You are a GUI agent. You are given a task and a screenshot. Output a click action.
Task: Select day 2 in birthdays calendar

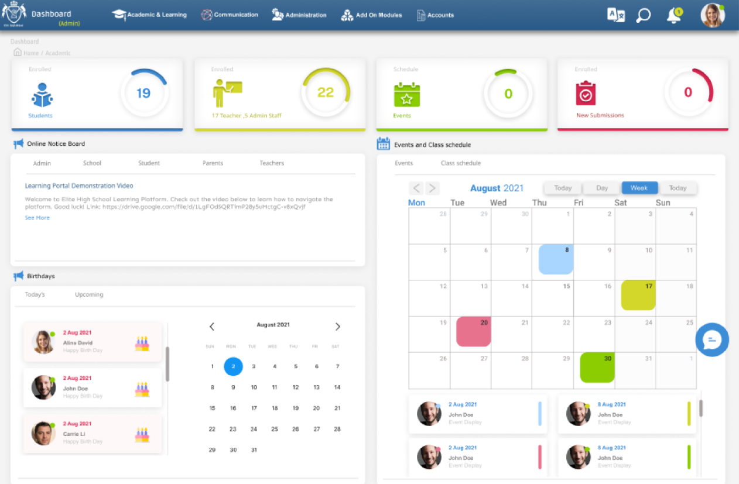point(233,366)
